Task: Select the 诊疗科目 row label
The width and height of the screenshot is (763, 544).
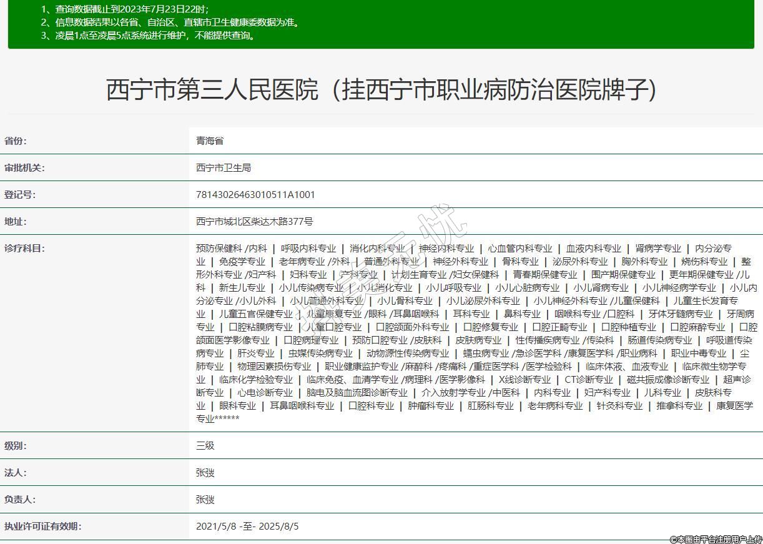Action: tap(24, 249)
